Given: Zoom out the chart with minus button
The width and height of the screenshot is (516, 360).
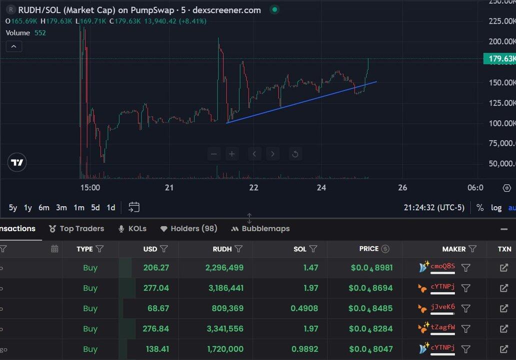Looking at the screenshot, I should (214, 154).
